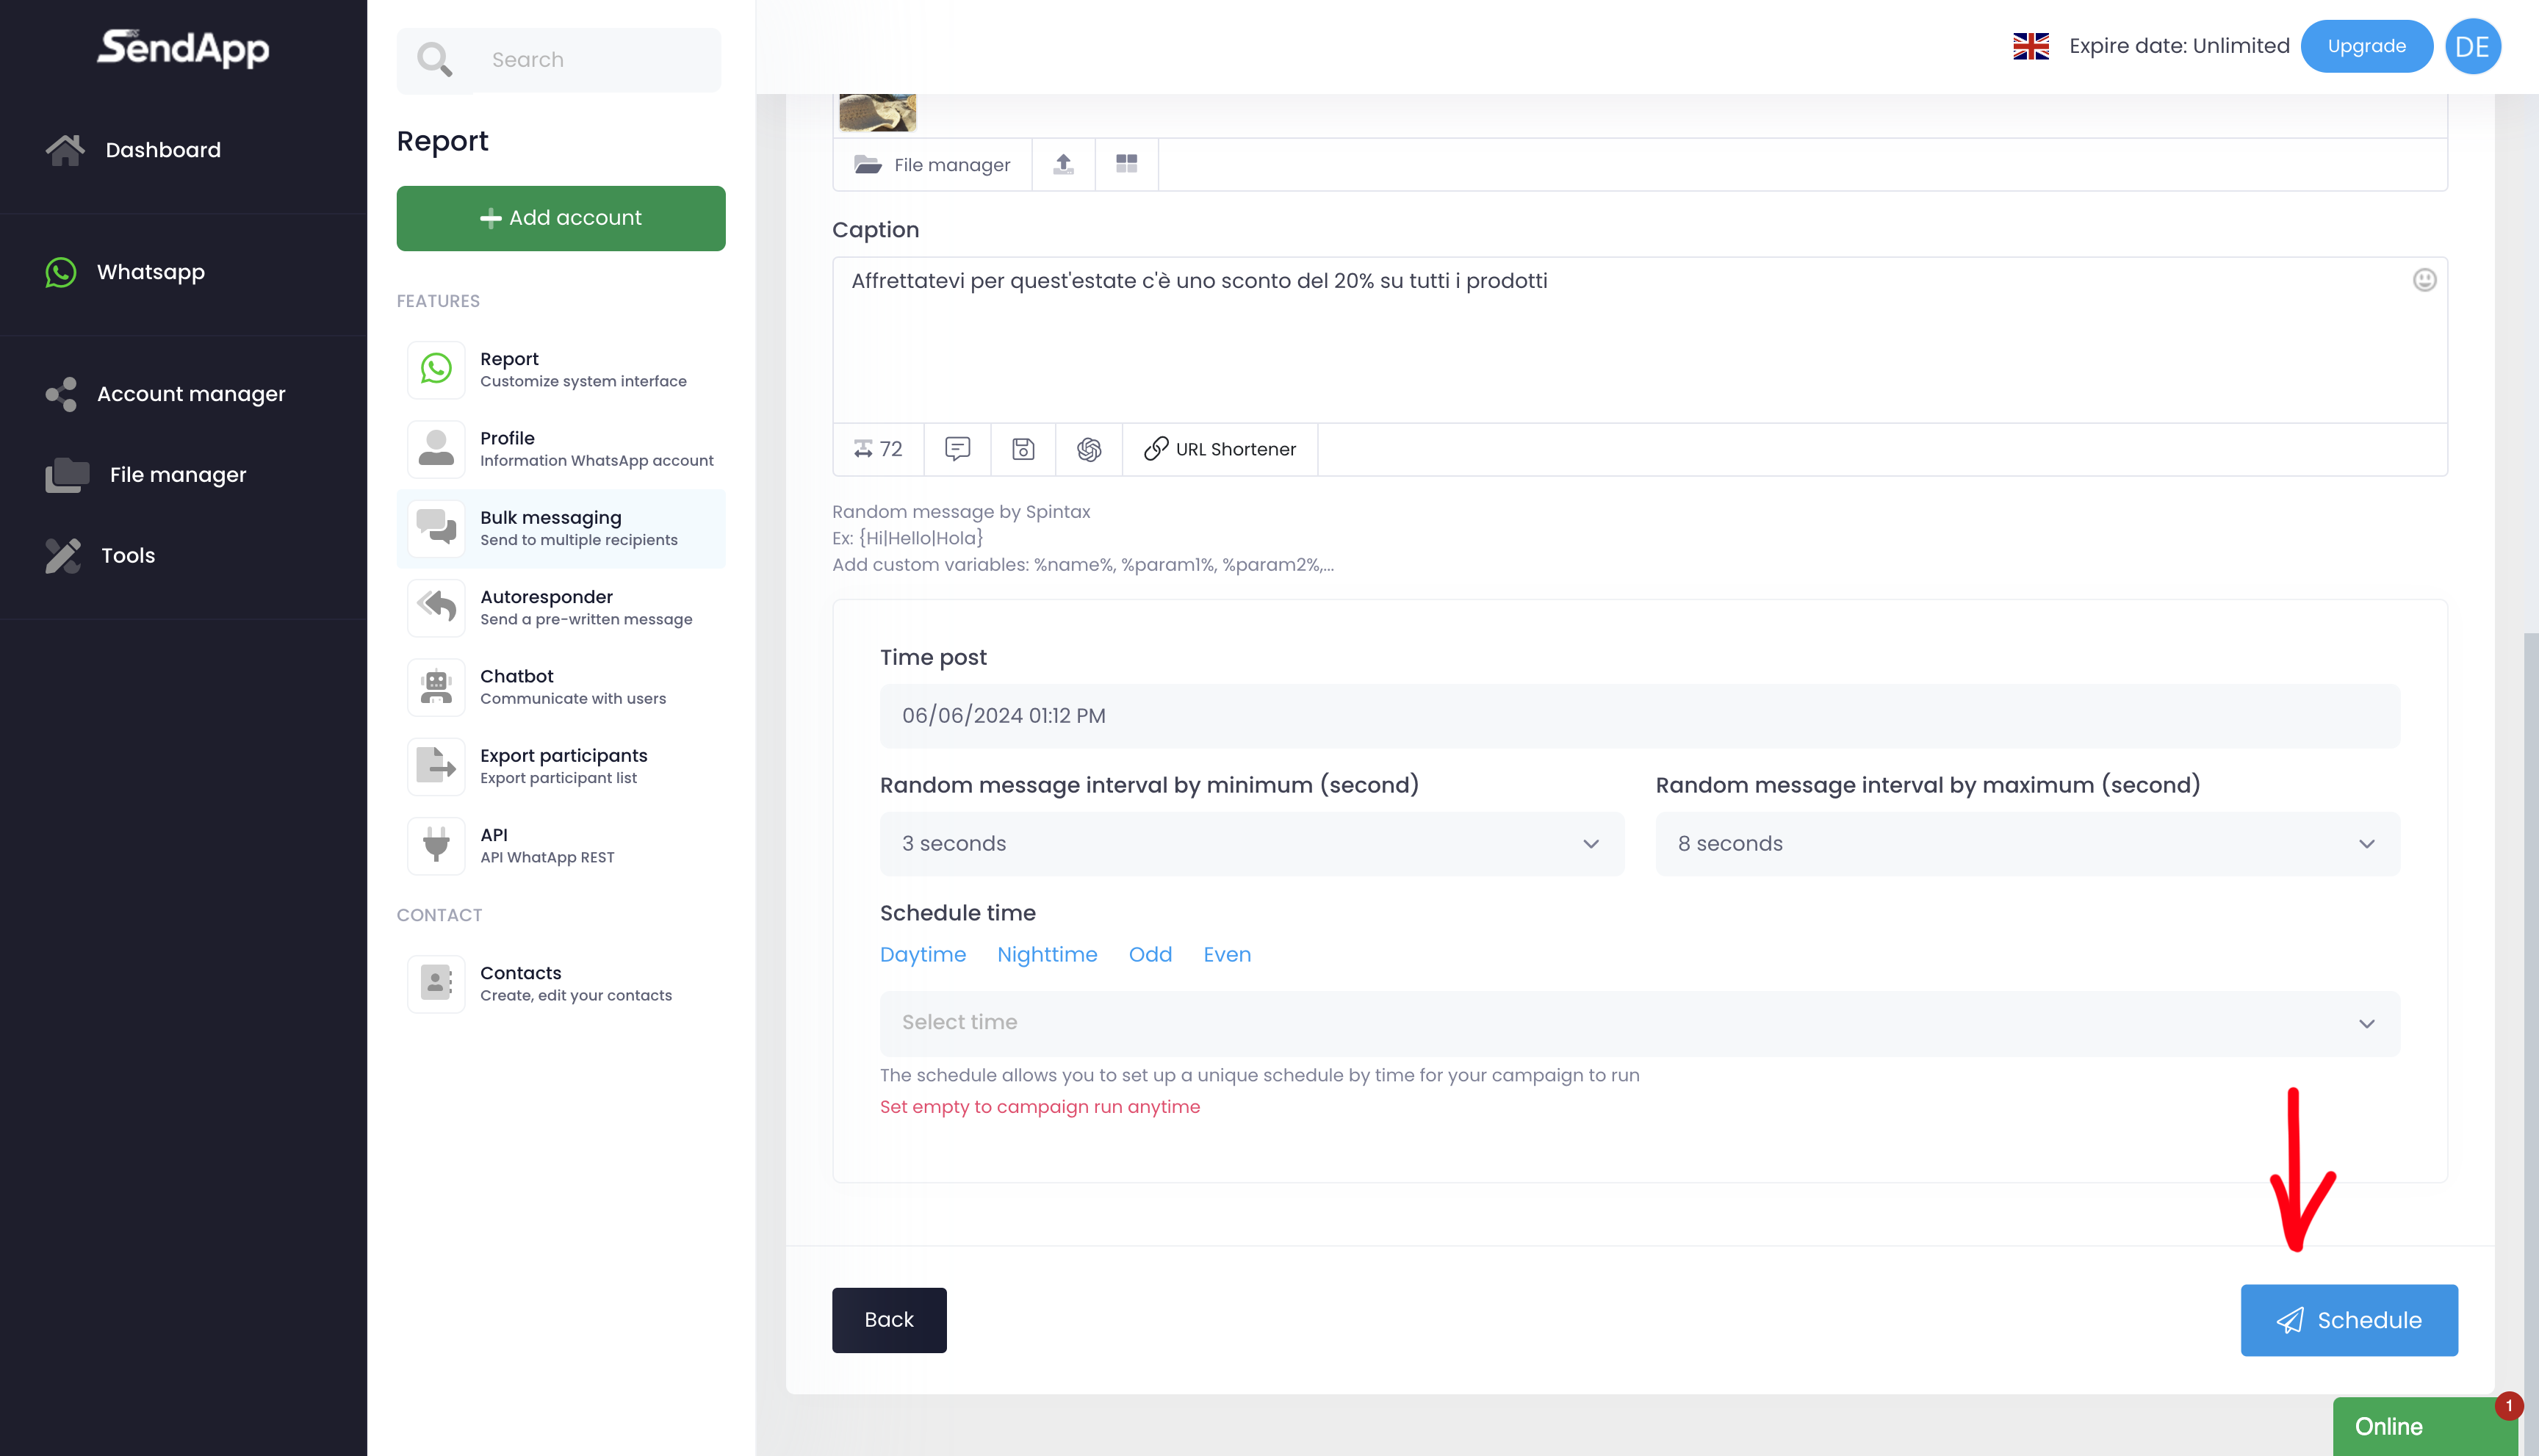Open the ChatGPT AI caption icon

pyautogui.click(x=1088, y=449)
